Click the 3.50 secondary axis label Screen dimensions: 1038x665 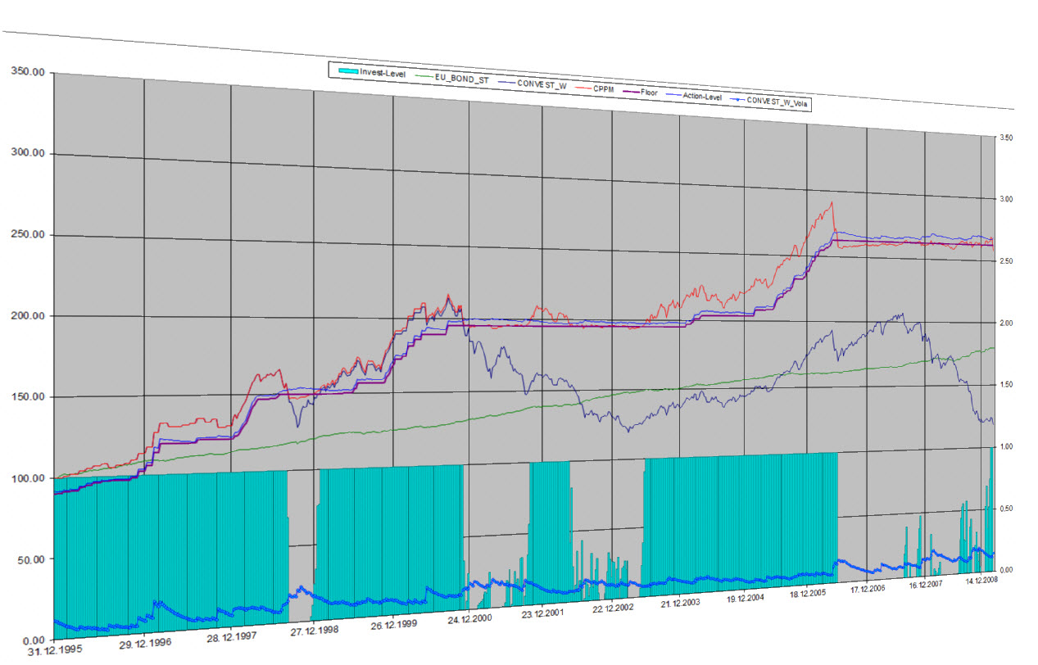tap(1004, 138)
